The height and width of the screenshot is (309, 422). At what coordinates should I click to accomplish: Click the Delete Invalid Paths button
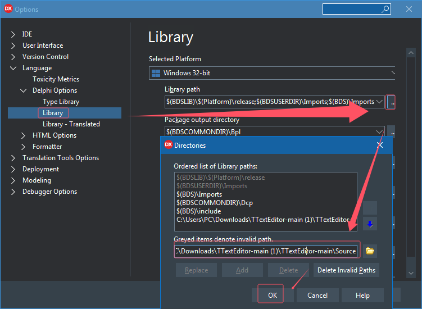(x=346, y=270)
